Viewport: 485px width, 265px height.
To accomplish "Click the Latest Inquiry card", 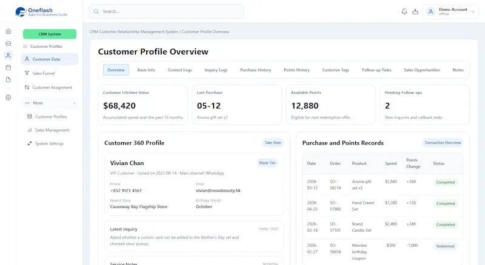I will tap(194, 237).
